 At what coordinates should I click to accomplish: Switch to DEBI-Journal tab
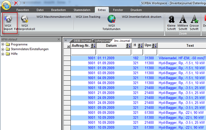tap(82, 41)
